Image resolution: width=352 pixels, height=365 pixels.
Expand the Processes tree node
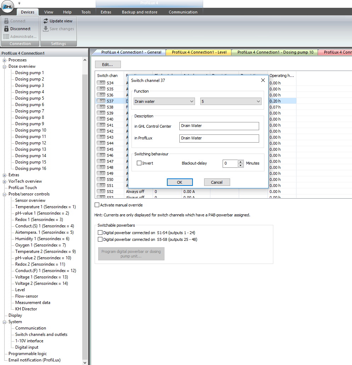4,60
